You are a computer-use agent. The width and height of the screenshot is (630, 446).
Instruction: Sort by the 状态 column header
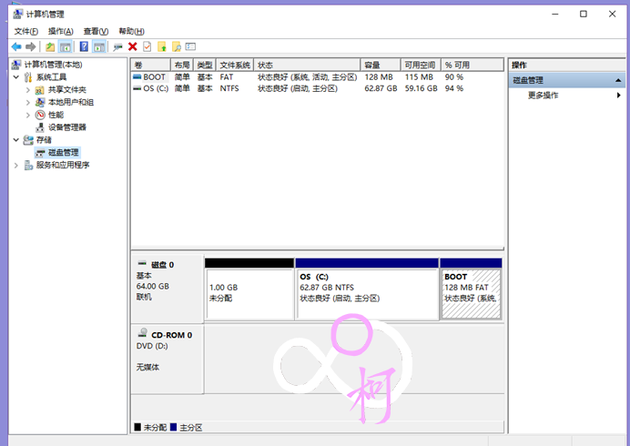tap(307, 65)
